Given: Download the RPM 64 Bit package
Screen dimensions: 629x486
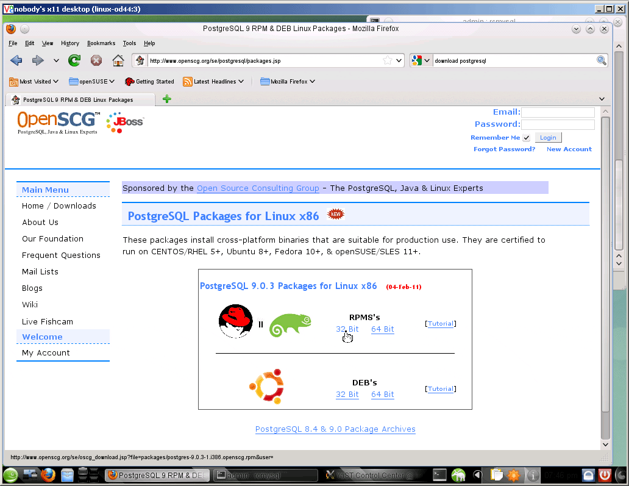Looking at the screenshot, I should 383,329.
